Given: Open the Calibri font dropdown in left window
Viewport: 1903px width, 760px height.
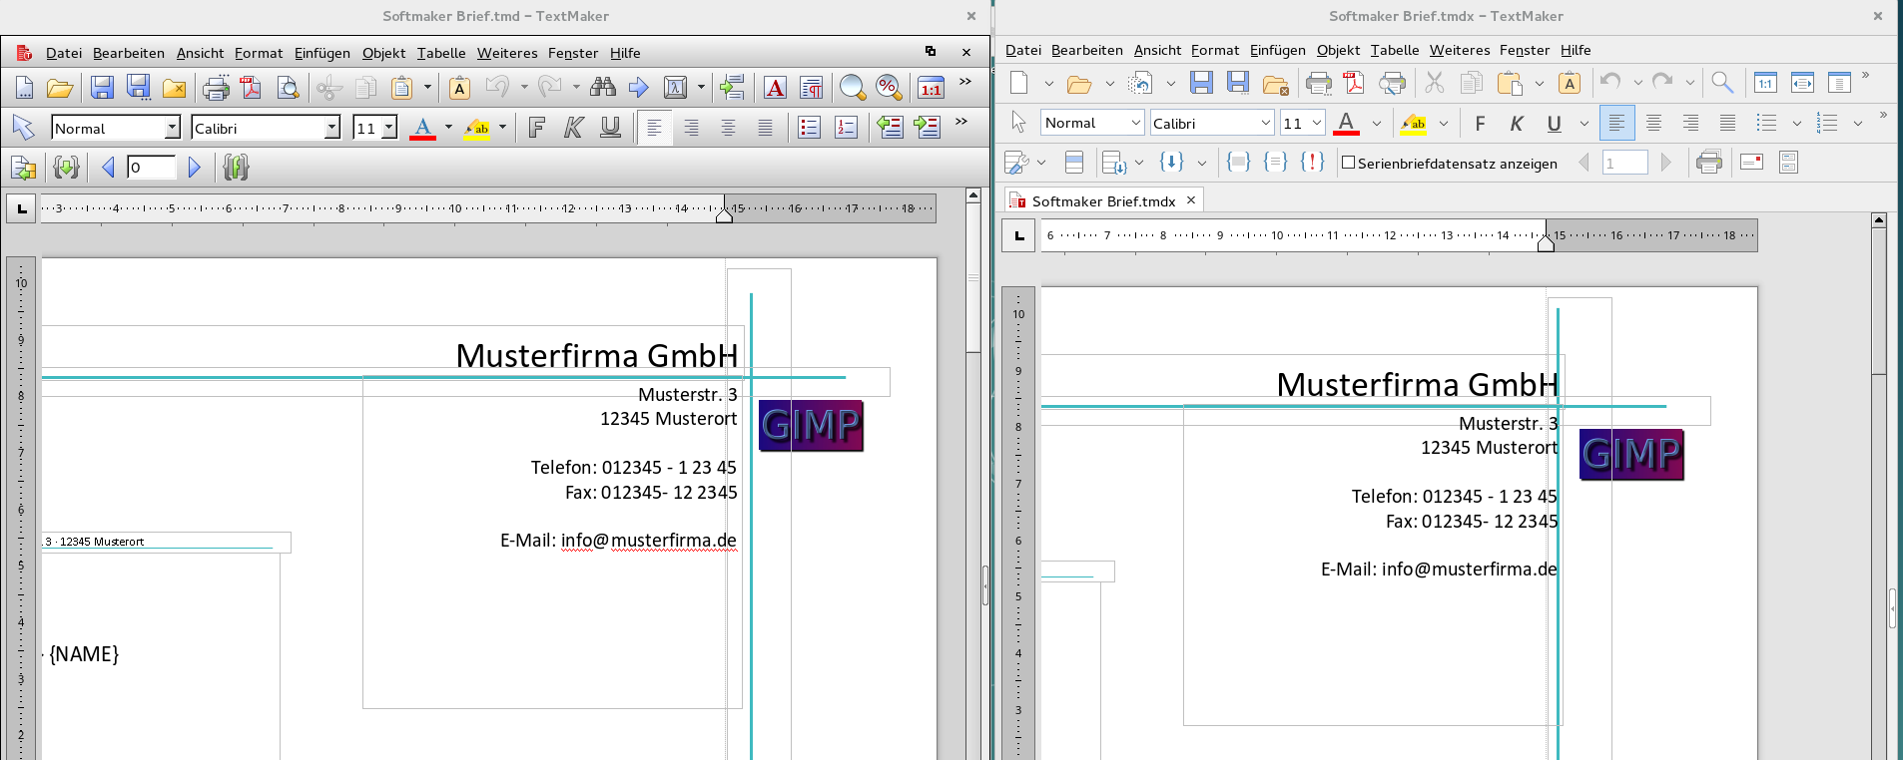Looking at the screenshot, I should (331, 128).
